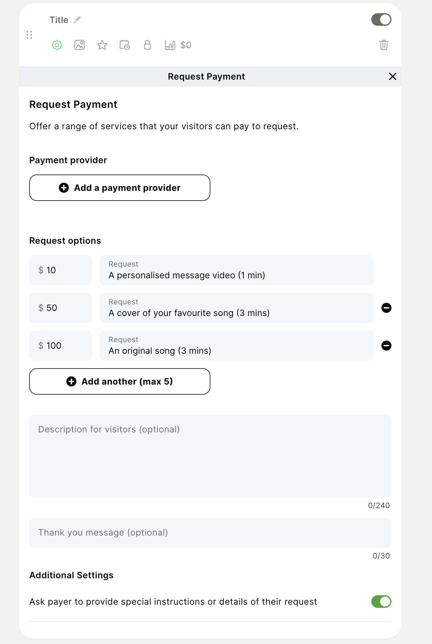The image size is (432, 644).
Task: Remove the $50 cover song option
Action: [x=386, y=308]
